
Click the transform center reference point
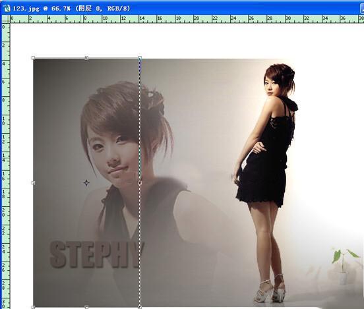[x=86, y=183]
